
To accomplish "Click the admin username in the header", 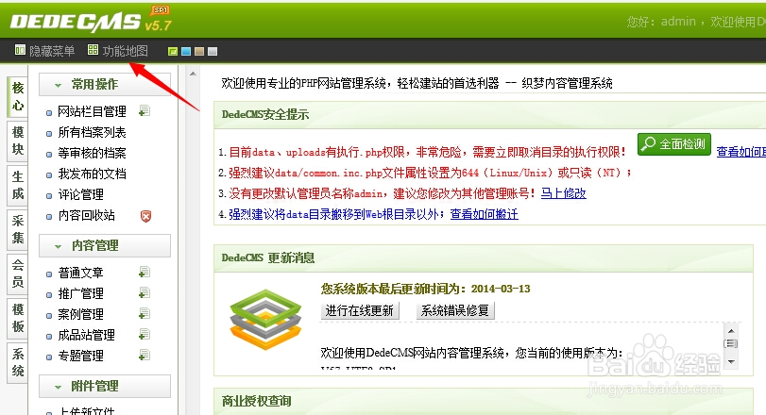I will pos(678,22).
